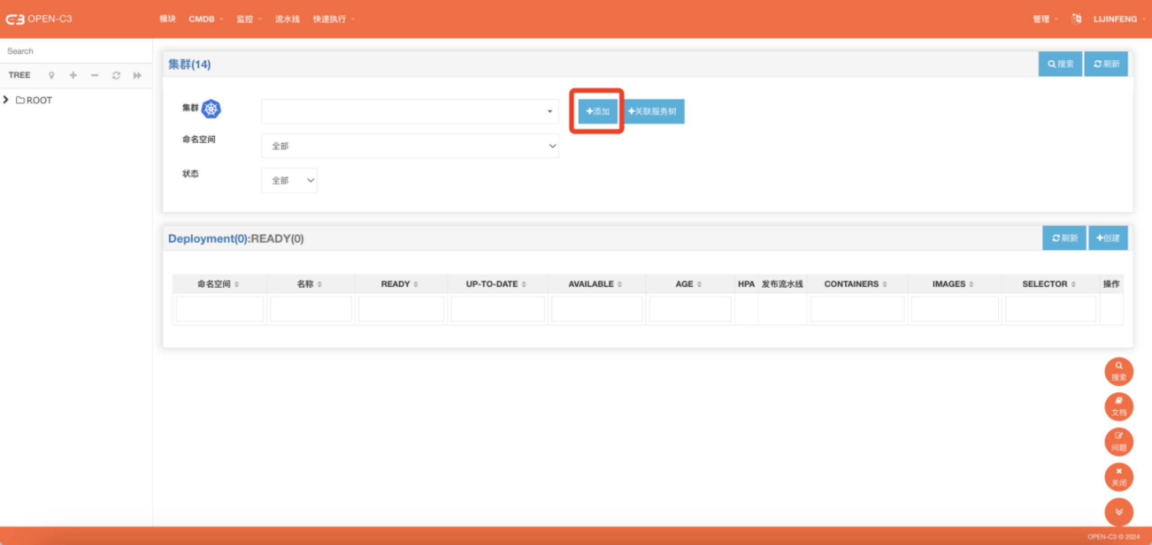Expand the ROOT tree node
The image size is (1152, 545).
pos(6,100)
